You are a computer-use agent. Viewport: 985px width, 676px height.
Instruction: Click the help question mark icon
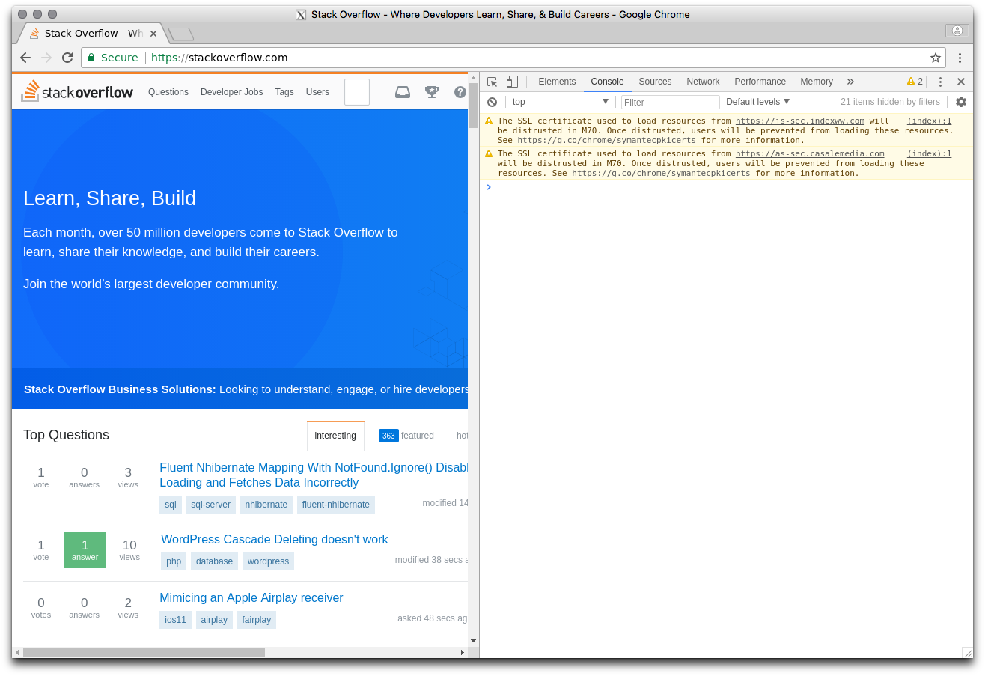click(x=460, y=92)
